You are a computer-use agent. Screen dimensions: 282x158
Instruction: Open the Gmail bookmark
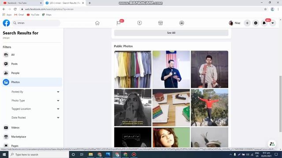[x=19, y=14]
